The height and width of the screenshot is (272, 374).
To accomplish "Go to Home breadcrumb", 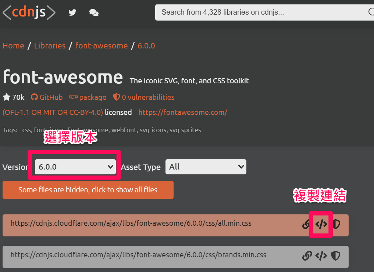I will tap(13, 46).
